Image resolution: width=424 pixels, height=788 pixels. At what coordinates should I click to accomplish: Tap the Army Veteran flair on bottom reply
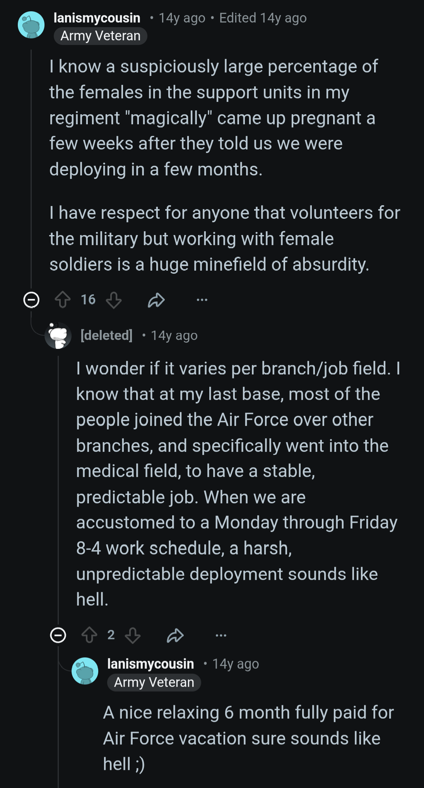154,682
